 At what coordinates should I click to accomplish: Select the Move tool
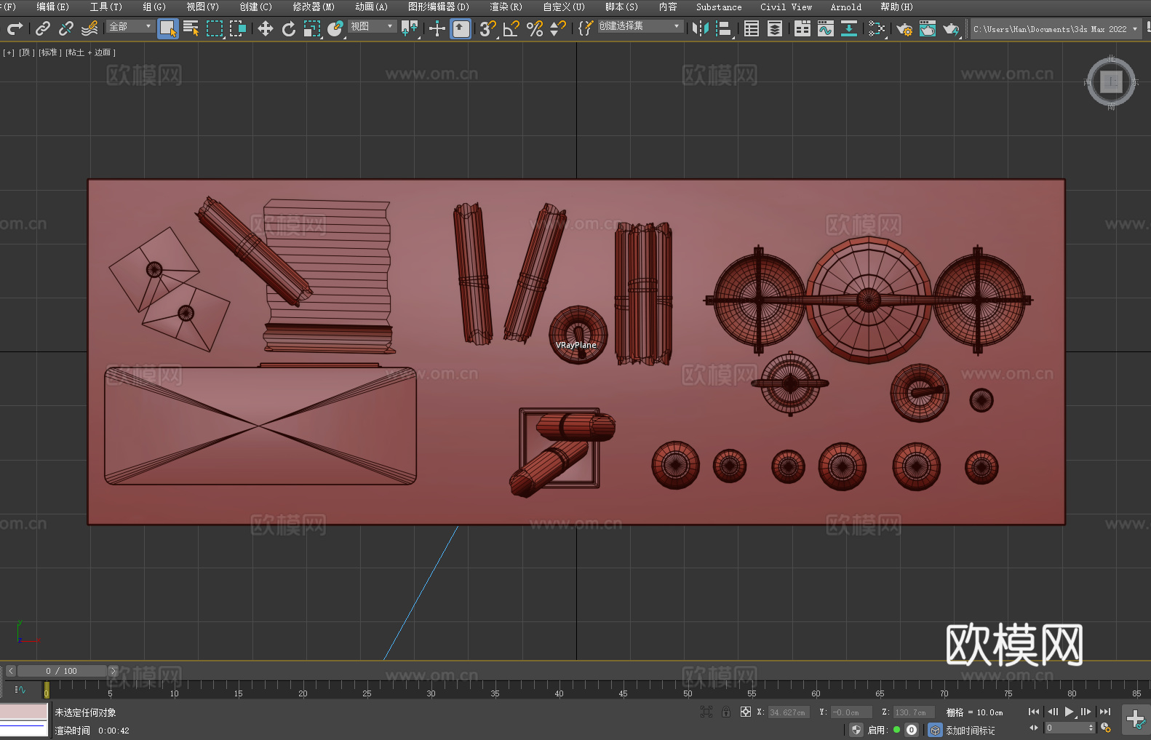tap(266, 28)
